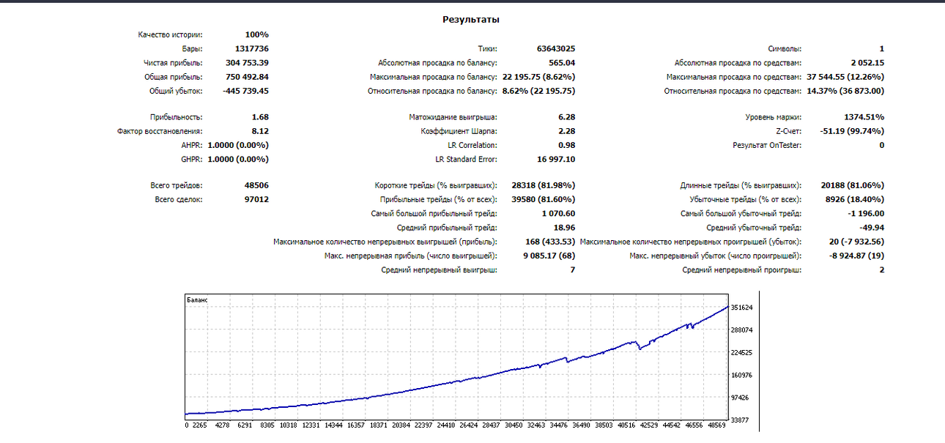Click the Символы value 1

tap(882, 49)
